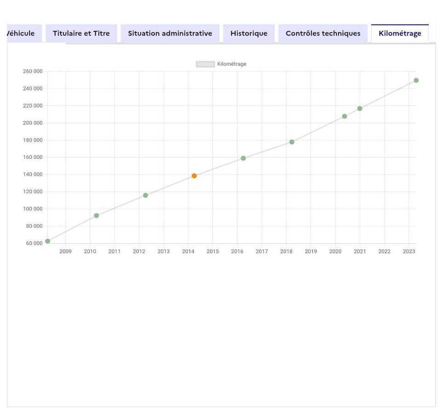Screen dimensions: 443x414
Task: Click the grey Kilométrage legend swatch
Action: pyautogui.click(x=205, y=64)
